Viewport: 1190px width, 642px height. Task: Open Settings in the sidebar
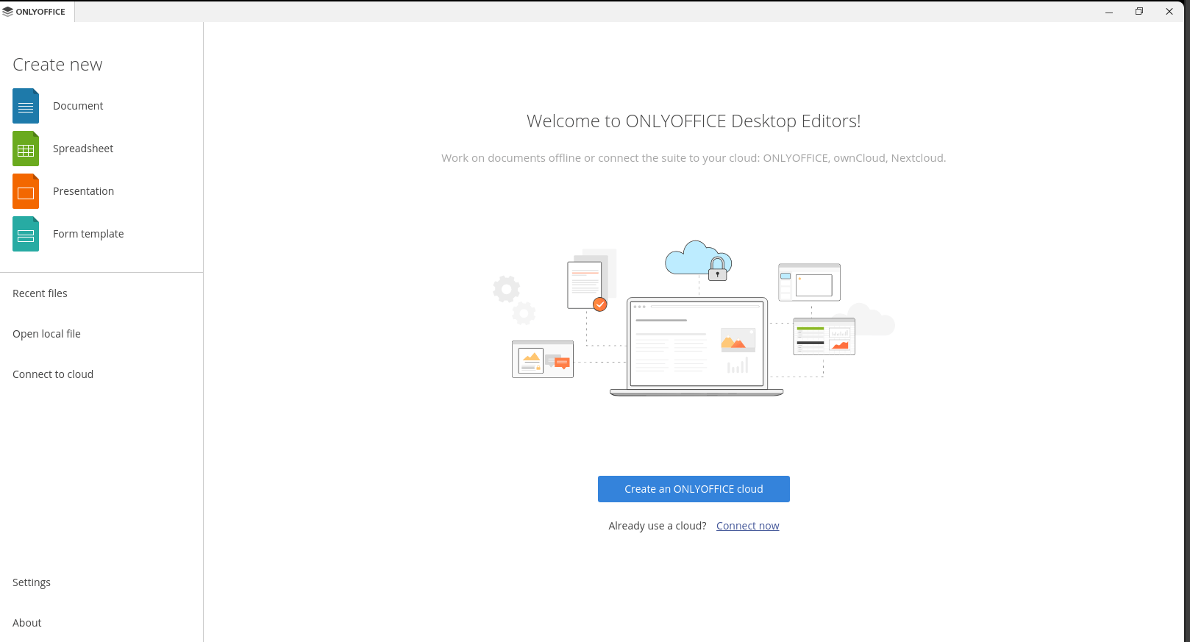32,582
